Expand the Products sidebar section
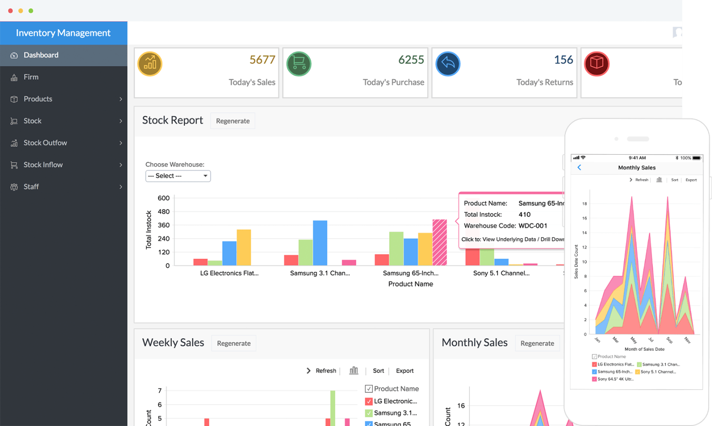712x426 pixels. pyautogui.click(x=64, y=99)
